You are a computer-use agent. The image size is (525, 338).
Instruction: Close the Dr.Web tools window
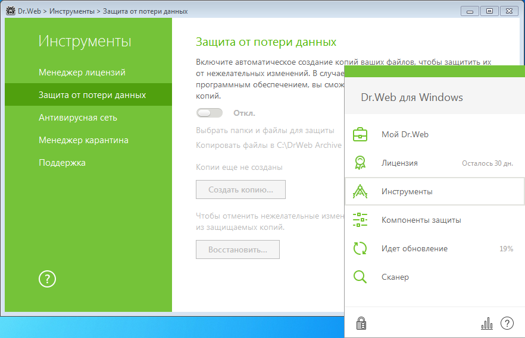(x=509, y=11)
